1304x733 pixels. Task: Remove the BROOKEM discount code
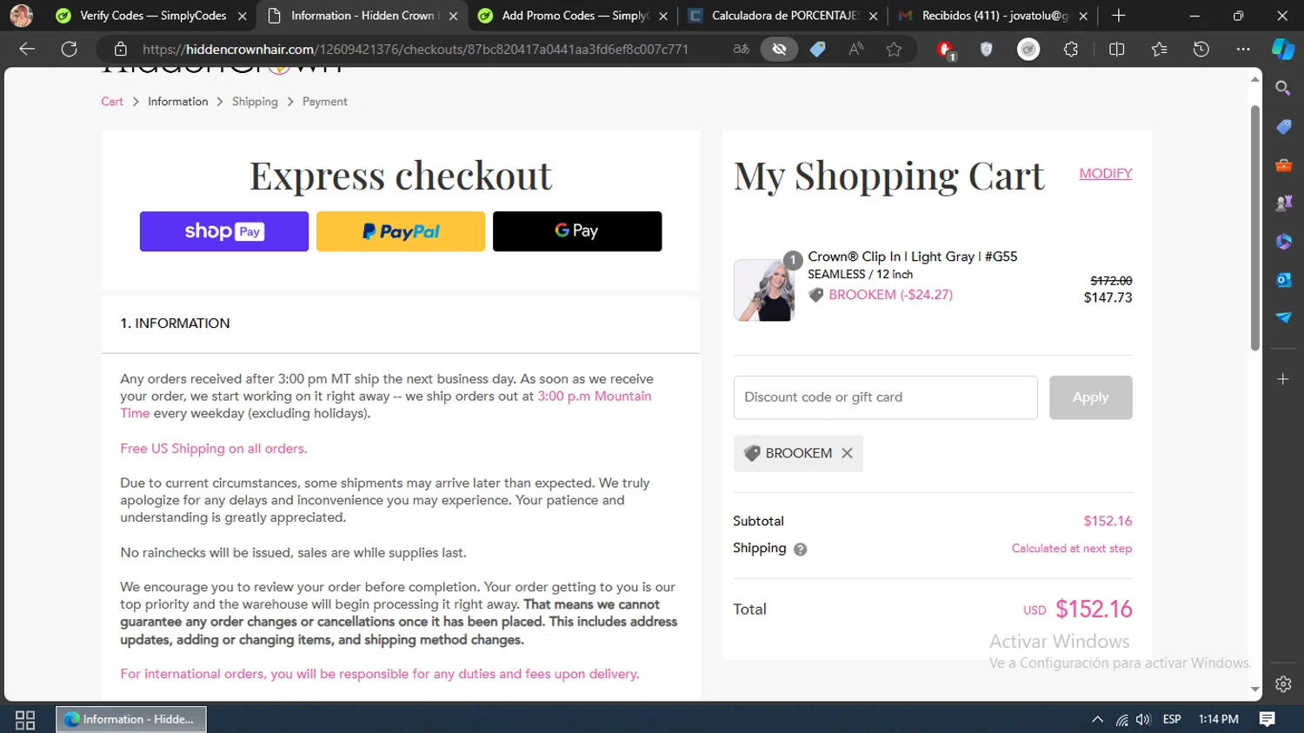(x=847, y=453)
